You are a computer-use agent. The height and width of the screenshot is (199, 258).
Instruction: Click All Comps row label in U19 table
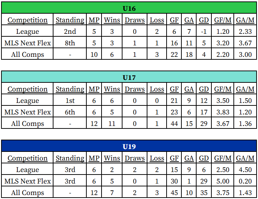coord(27,193)
